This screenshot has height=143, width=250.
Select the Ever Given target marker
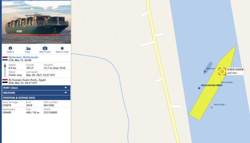tap(222, 71)
